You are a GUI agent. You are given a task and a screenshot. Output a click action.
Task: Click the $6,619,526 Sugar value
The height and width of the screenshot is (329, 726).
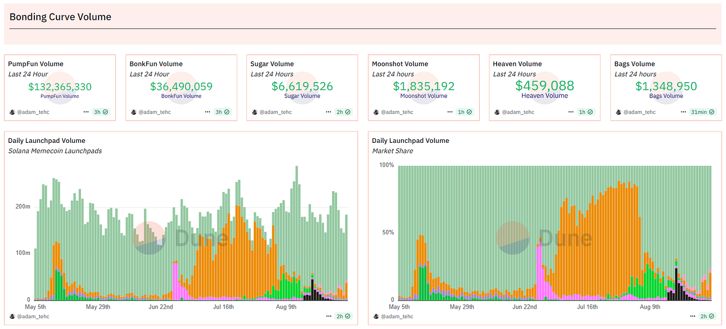[x=302, y=86]
